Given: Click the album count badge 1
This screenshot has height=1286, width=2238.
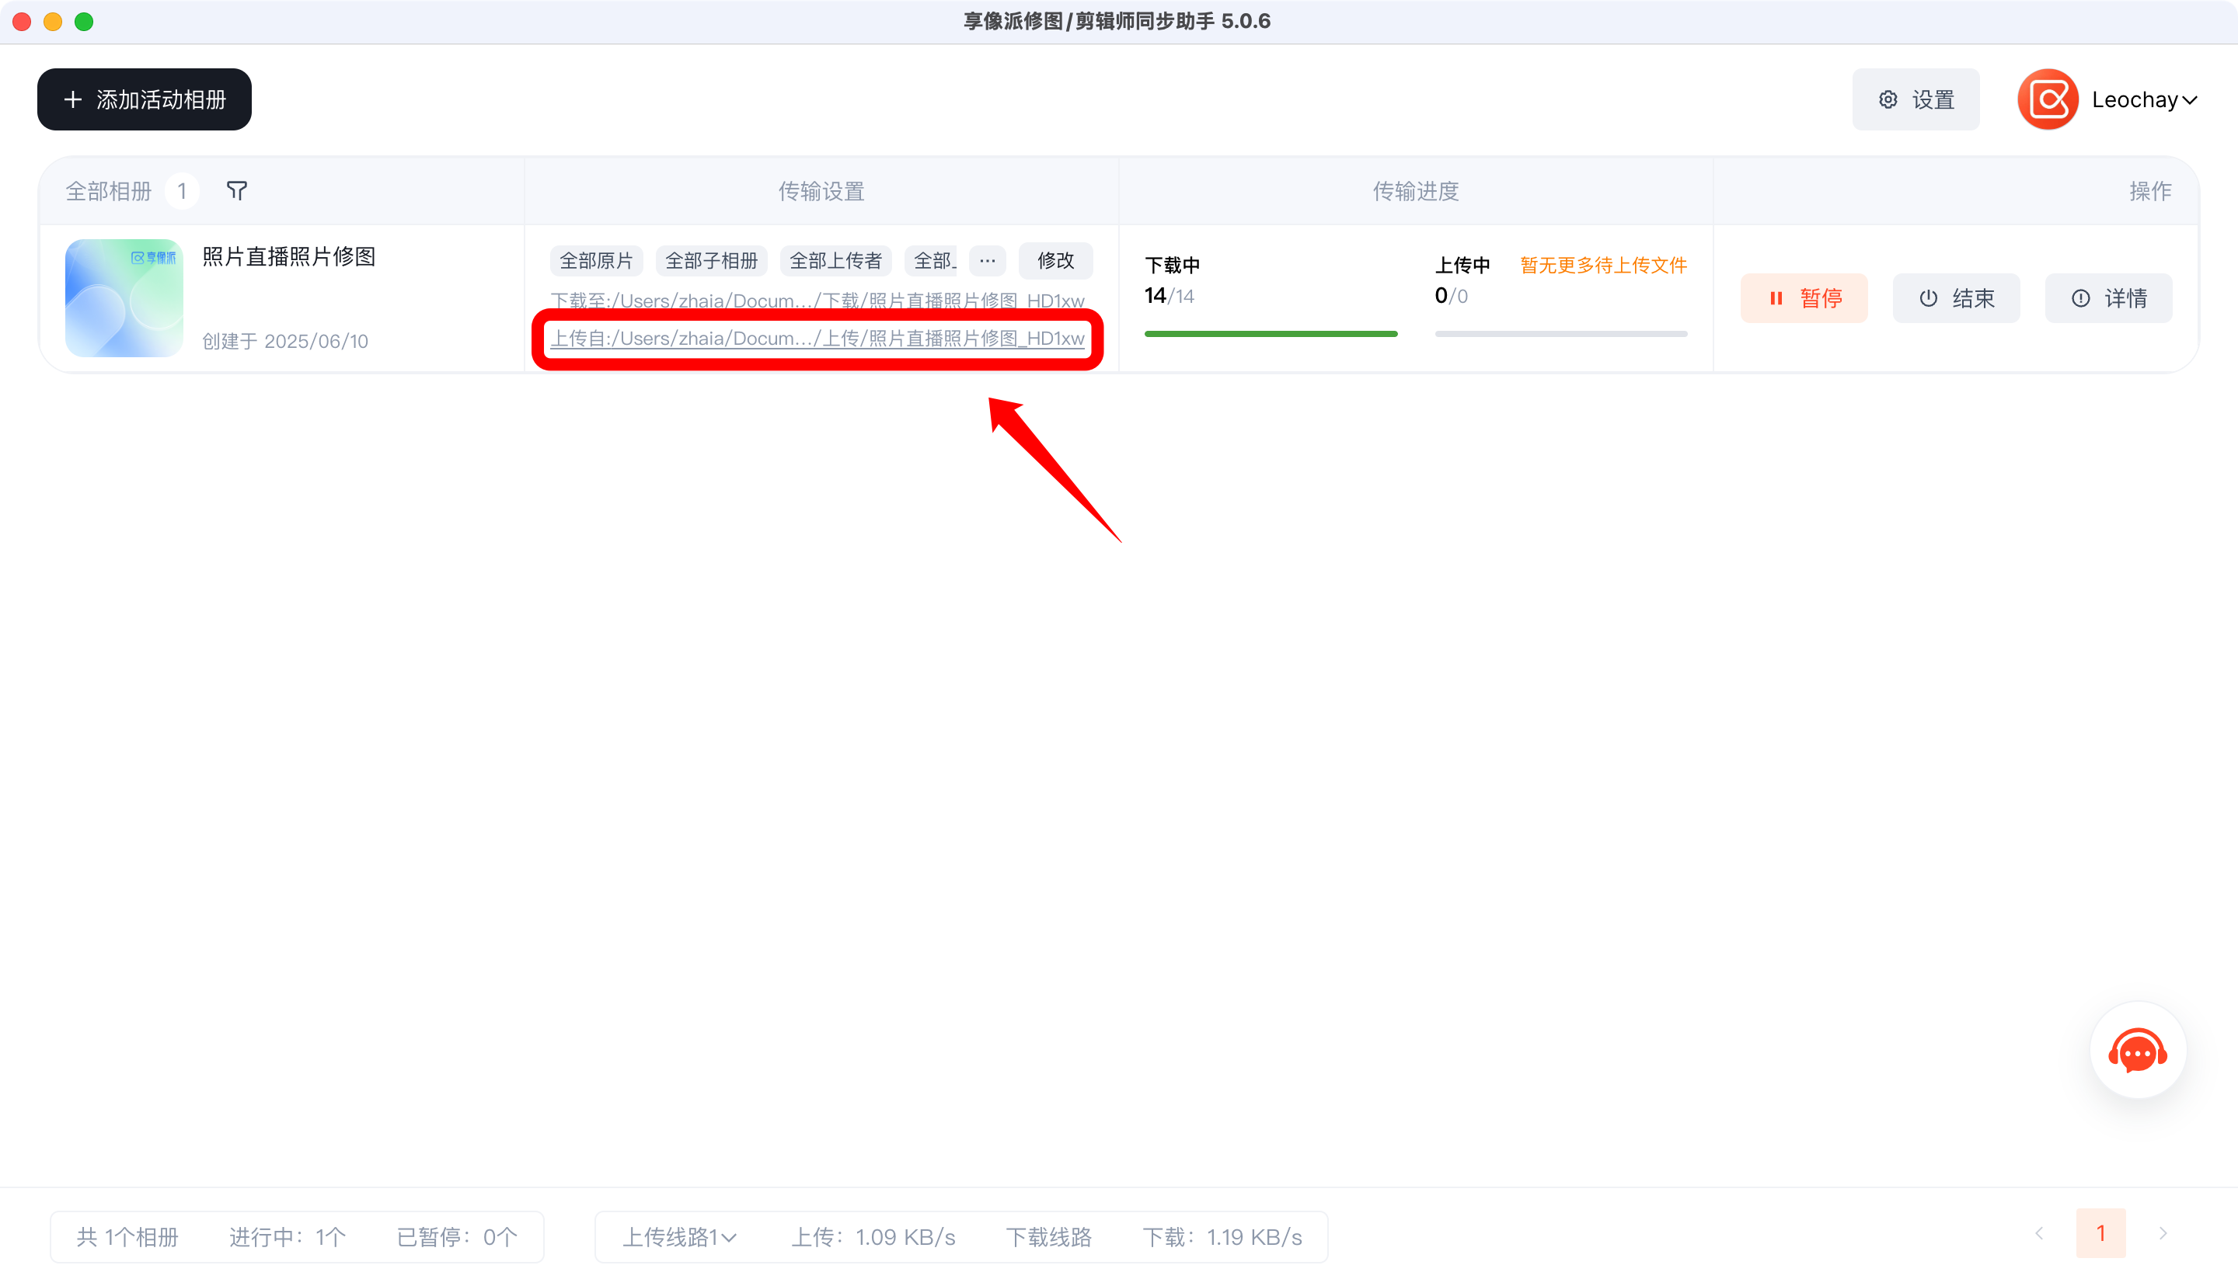Looking at the screenshot, I should coord(182,191).
